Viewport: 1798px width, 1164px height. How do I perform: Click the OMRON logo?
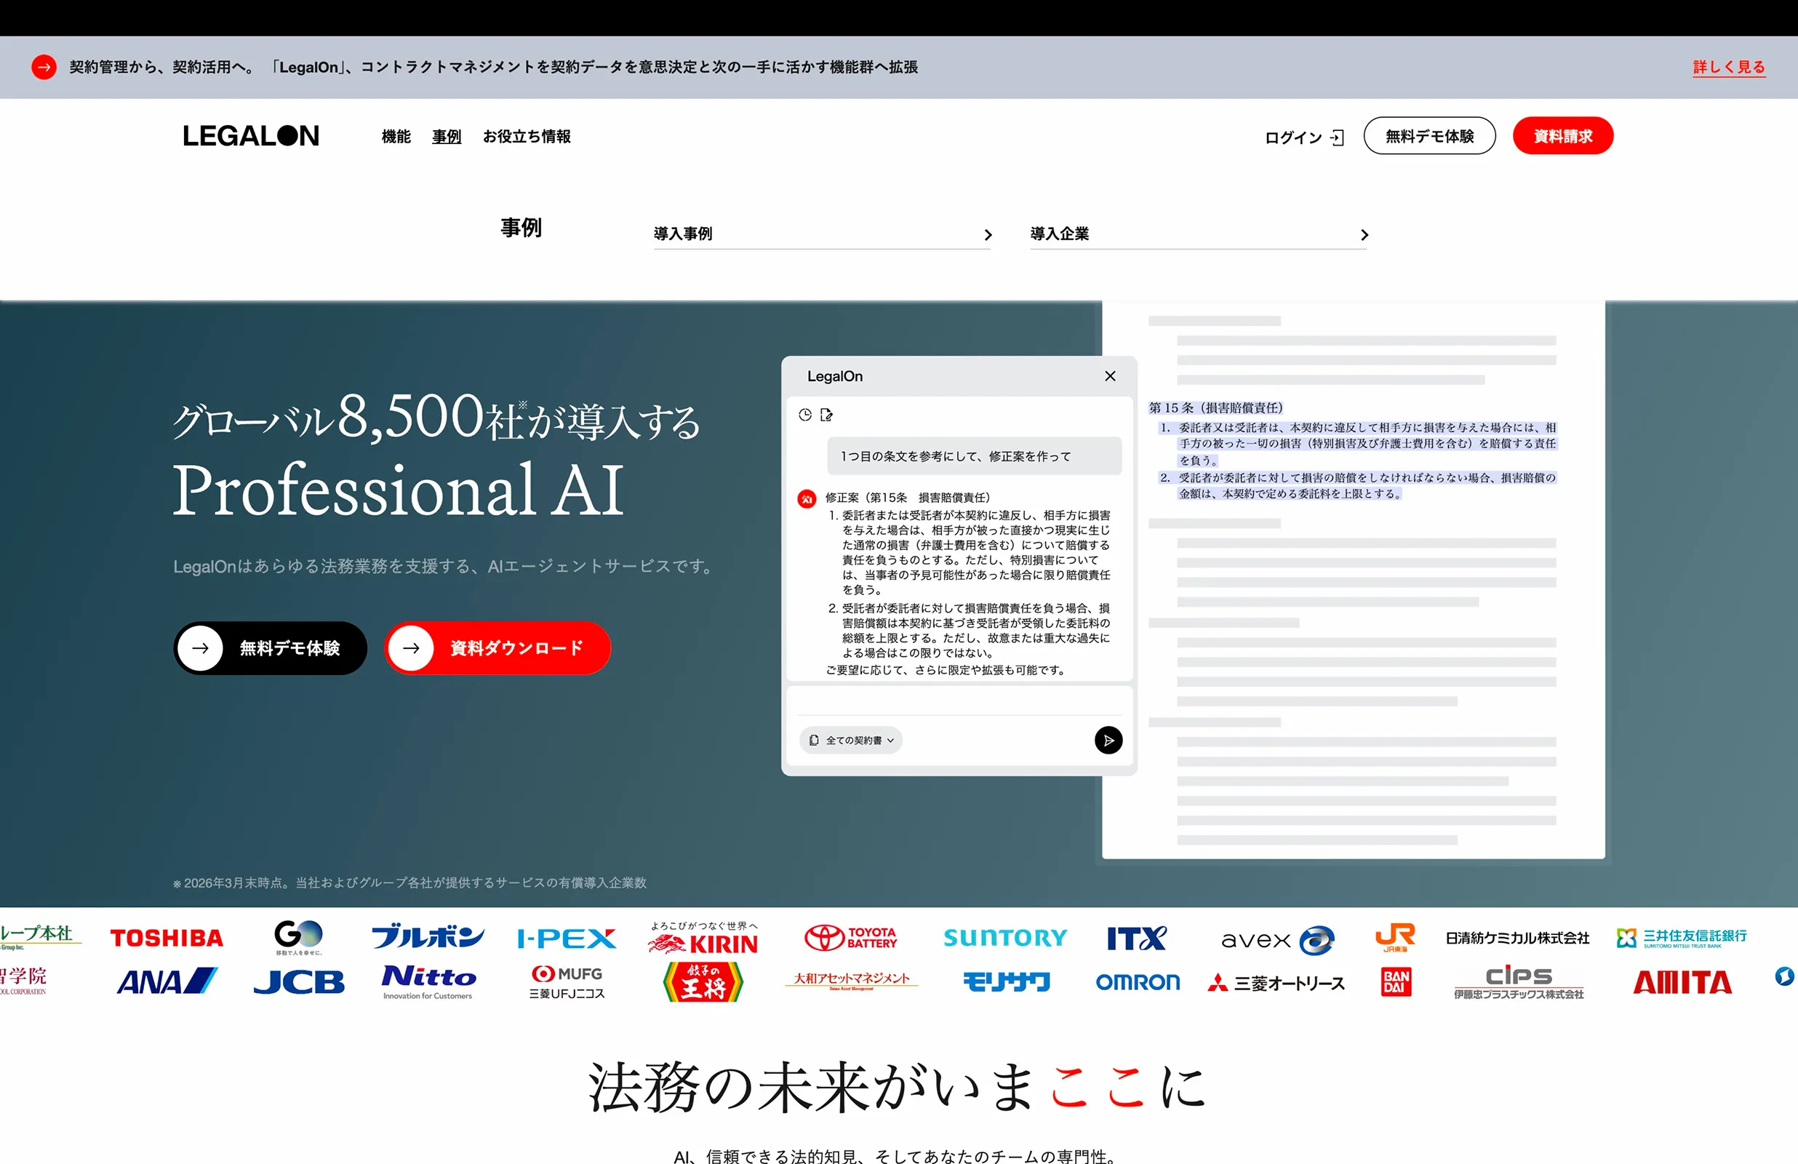[x=1138, y=983]
